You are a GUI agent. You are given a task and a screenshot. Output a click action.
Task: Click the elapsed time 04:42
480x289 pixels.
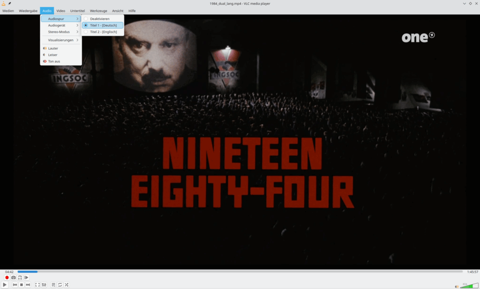tap(9, 272)
